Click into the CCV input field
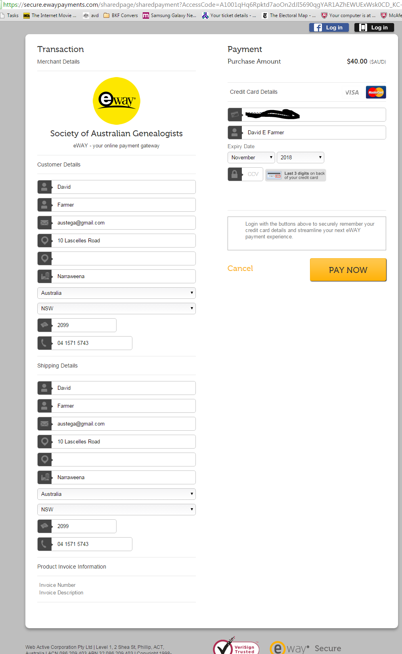The width and height of the screenshot is (402, 654). pos(253,174)
